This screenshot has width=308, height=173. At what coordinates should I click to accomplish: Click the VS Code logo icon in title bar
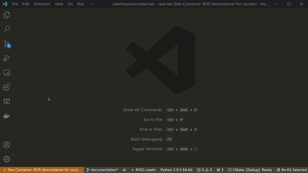[x=5, y=4]
